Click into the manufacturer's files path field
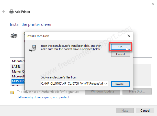157x116 pixels. coord(72,84)
